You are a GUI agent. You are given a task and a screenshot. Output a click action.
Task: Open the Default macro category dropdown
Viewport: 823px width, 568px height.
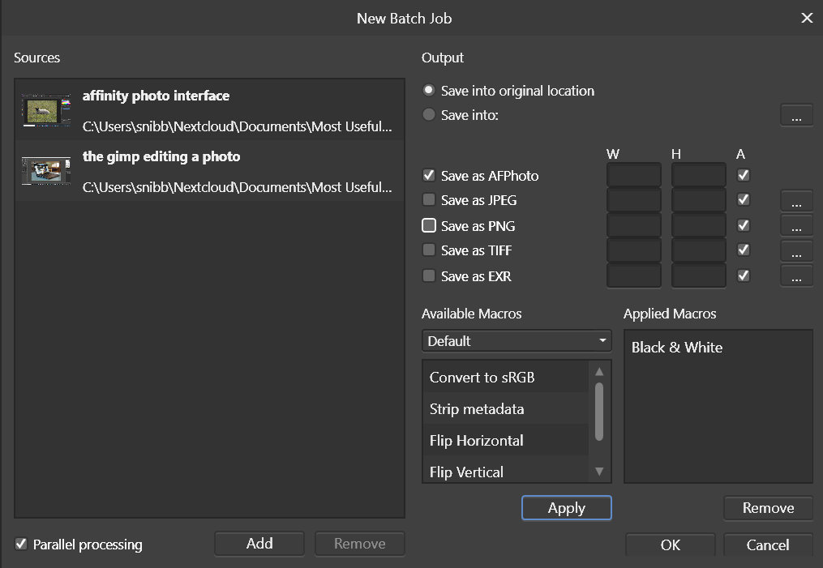pos(517,341)
